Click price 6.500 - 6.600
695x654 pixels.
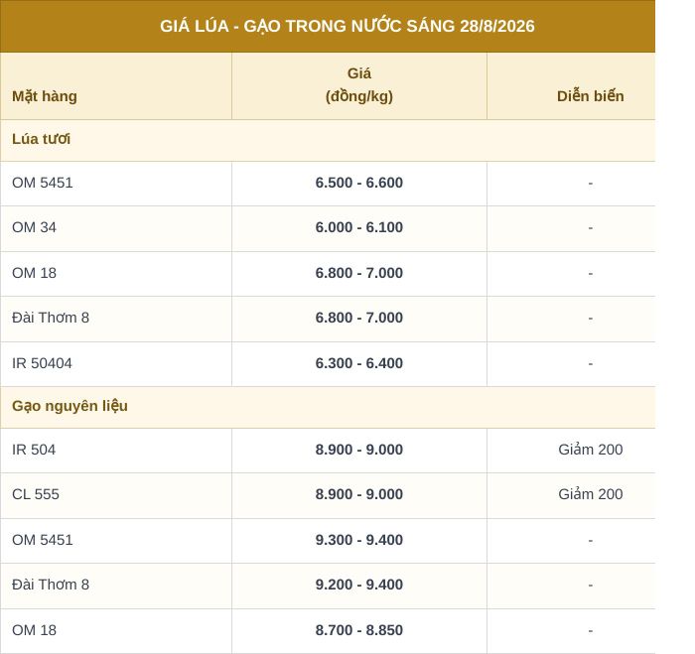pos(359,183)
